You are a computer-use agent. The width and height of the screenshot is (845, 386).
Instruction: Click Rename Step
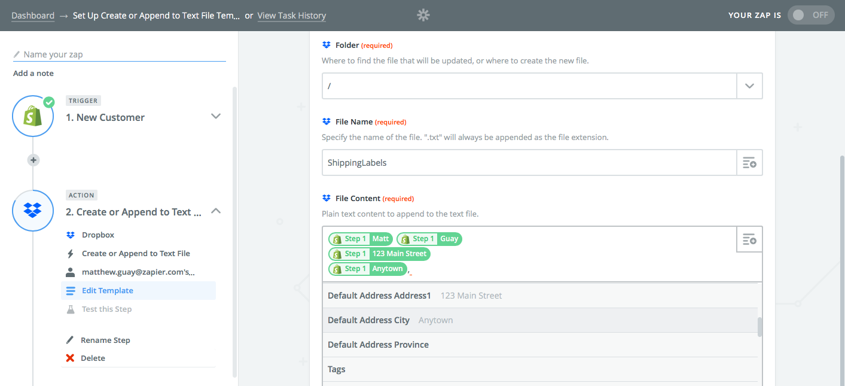[x=105, y=341]
